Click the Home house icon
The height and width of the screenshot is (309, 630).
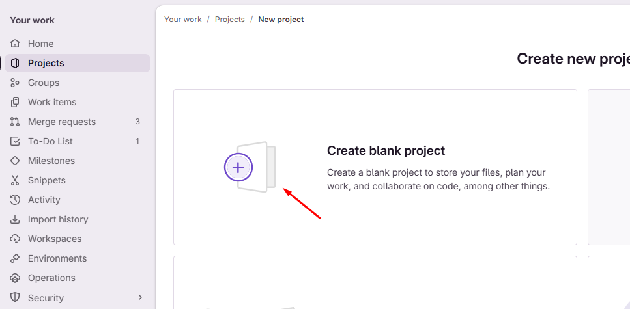(x=15, y=44)
